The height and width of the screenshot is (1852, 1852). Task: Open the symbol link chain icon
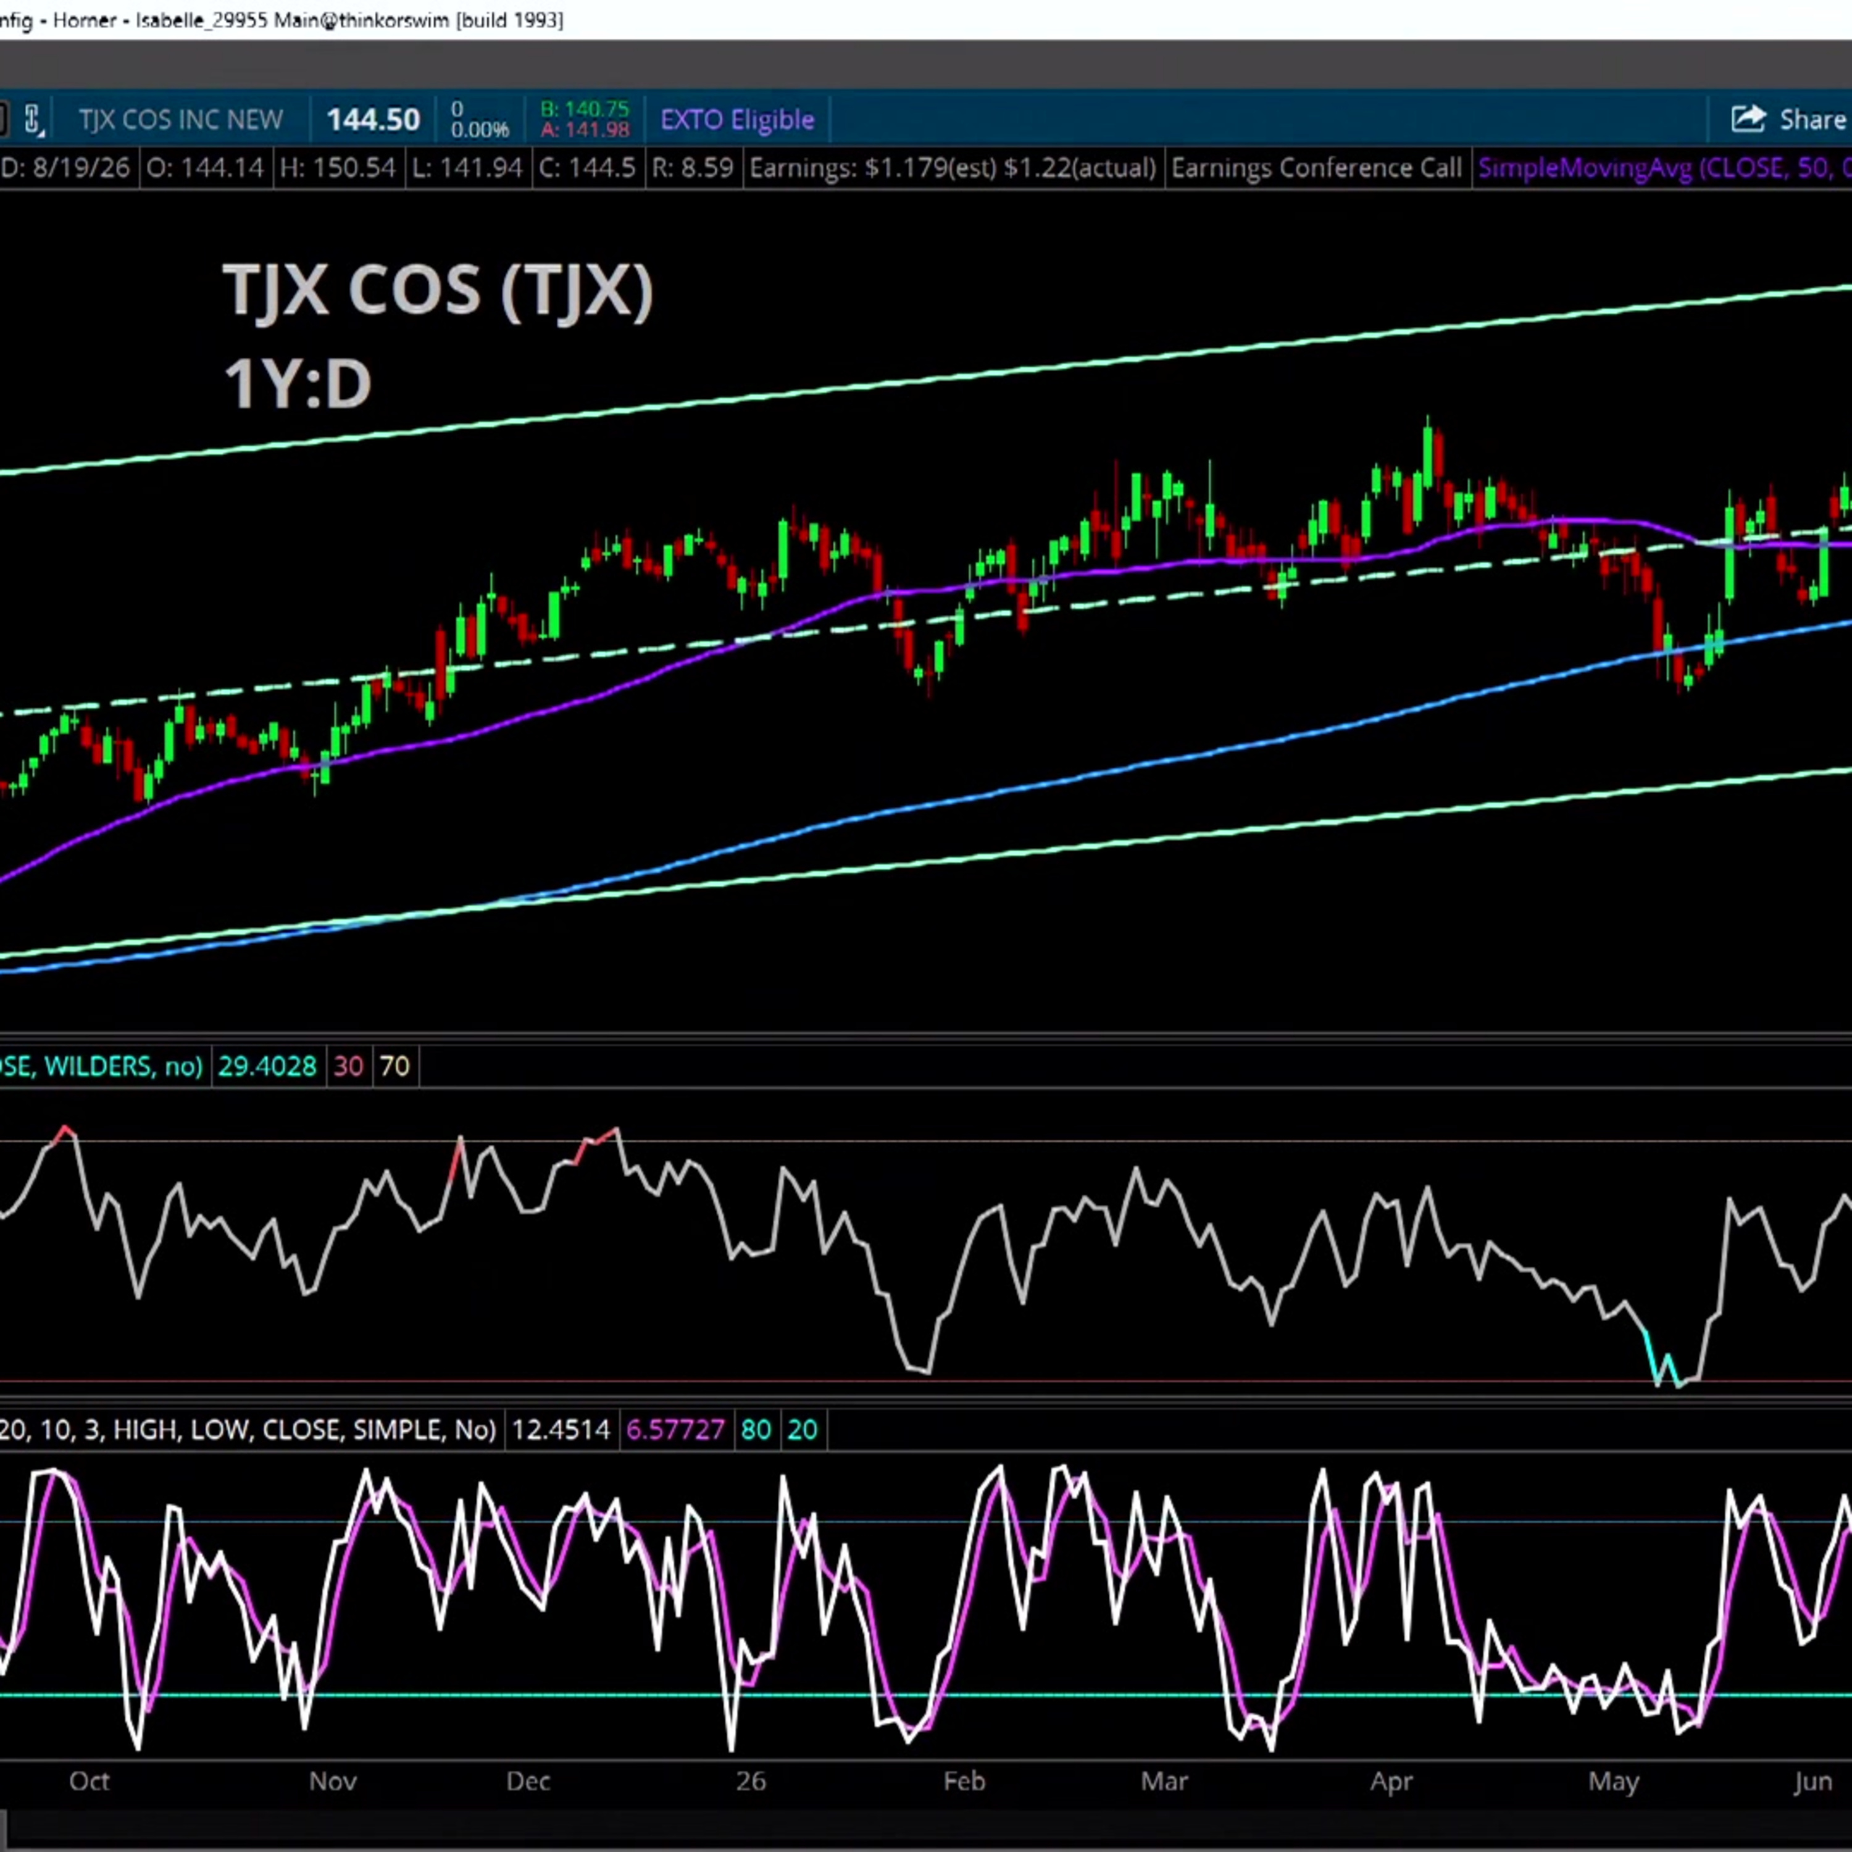(x=33, y=119)
